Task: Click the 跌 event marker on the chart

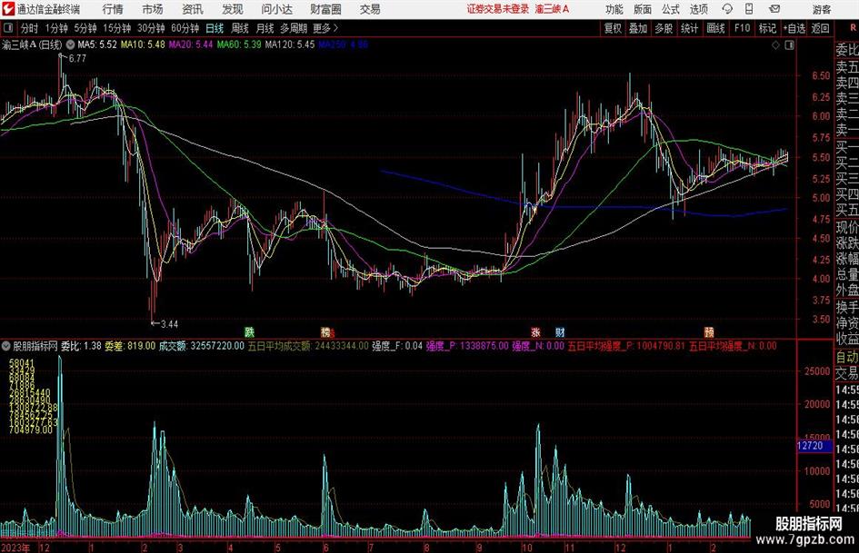Action: (249, 331)
